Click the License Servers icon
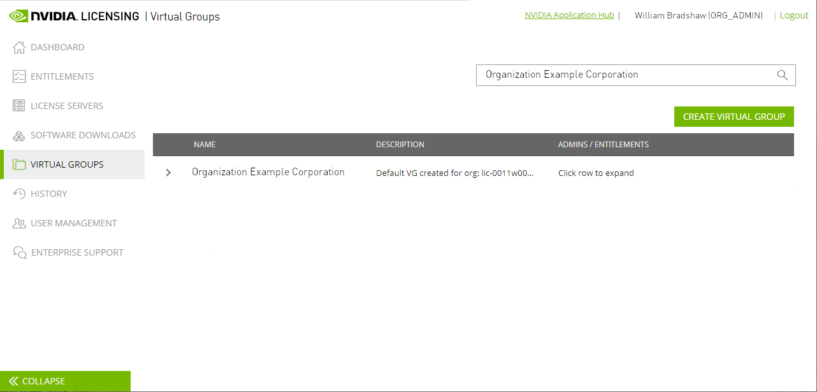The width and height of the screenshot is (817, 392). coord(18,105)
